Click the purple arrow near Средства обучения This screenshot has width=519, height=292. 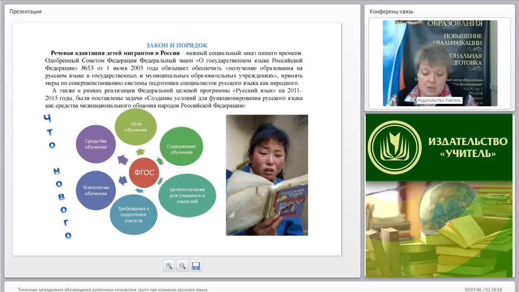coord(122,159)
